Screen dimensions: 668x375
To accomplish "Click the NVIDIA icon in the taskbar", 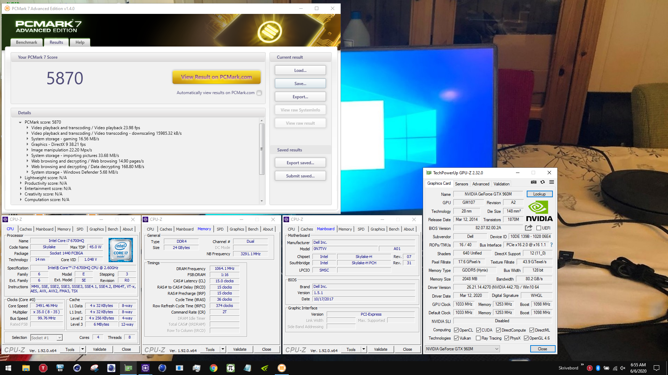I will (265, 368).
